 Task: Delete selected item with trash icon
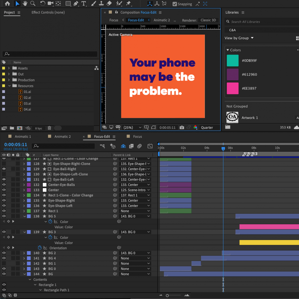(49, 128)
